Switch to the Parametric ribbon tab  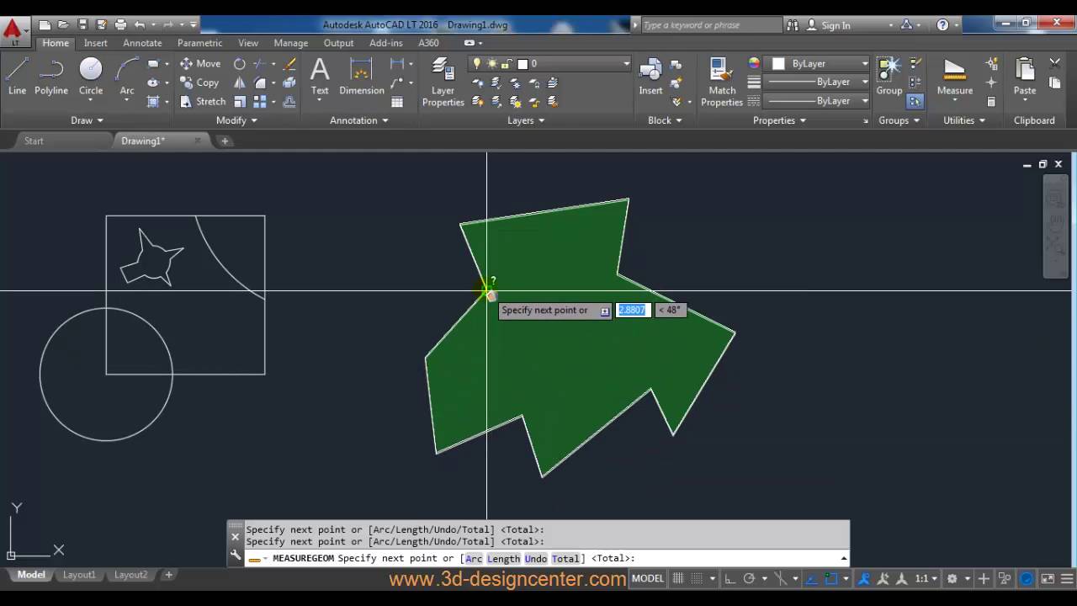pos(199,43)
